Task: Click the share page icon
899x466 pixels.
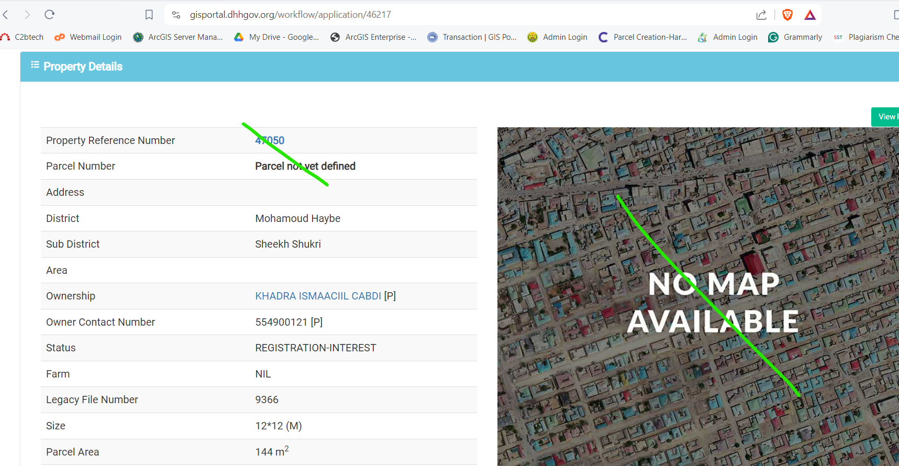Action: (761, 15)
